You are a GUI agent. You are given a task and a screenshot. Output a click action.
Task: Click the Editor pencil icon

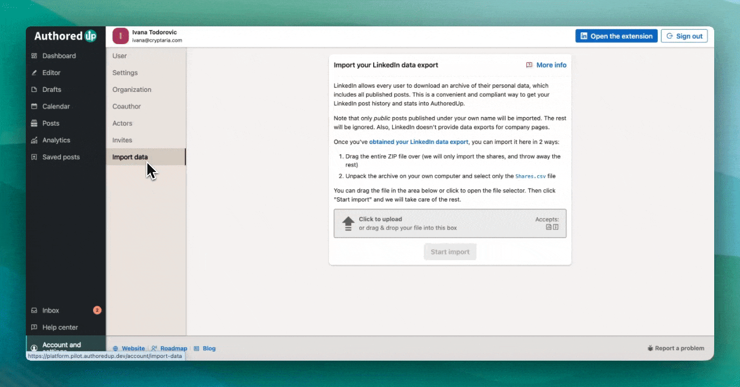click(34, 73)
